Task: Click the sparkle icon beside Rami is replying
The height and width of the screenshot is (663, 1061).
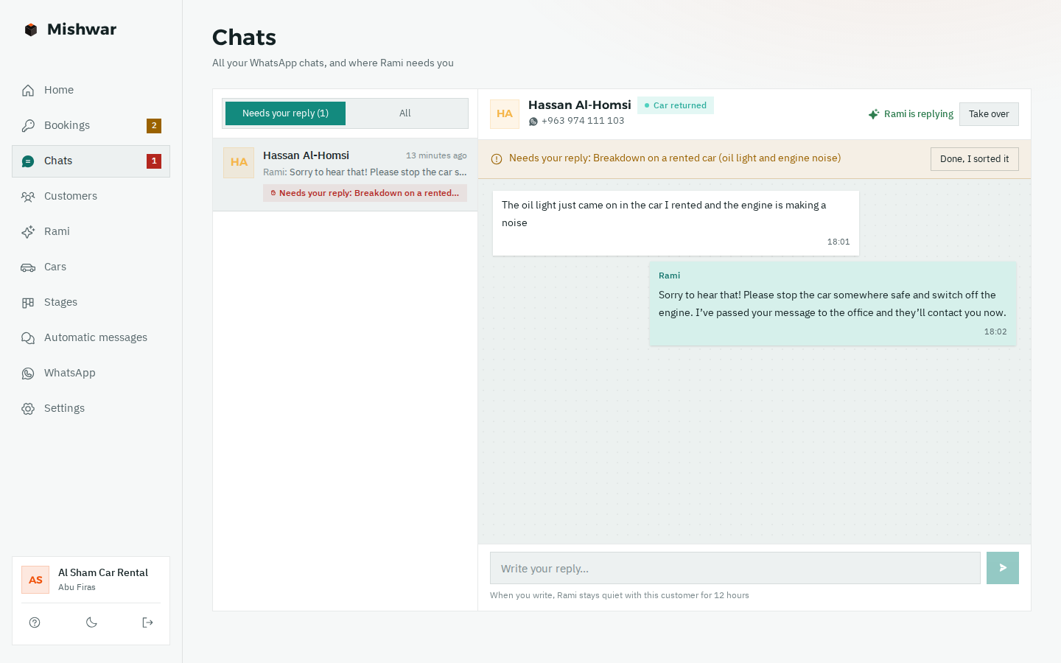Action: pos(874,114)
